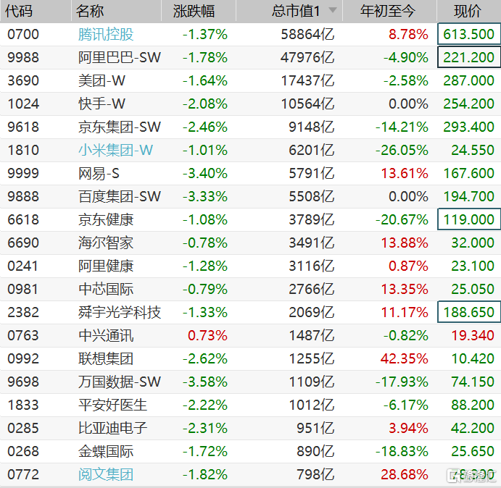Select the 中兴通讯 row name
The height and width of the screenshot is (488, 501).
(106, 335)
